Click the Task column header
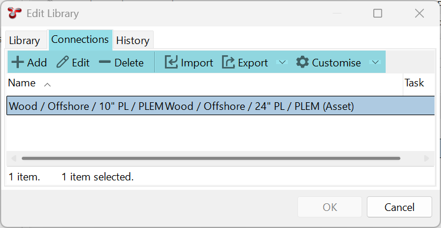The width and height of the screenshot is (441, 228). coord(415,83)
